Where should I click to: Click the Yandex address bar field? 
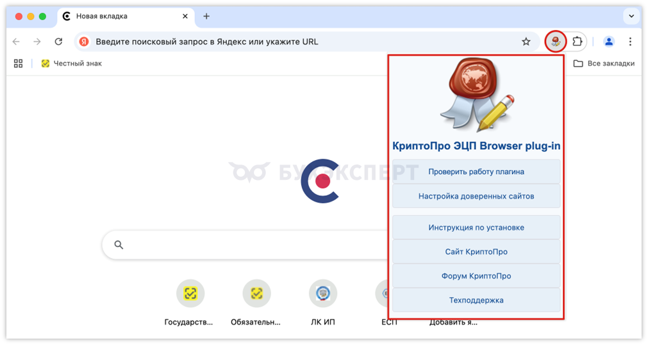coord(306,41)
